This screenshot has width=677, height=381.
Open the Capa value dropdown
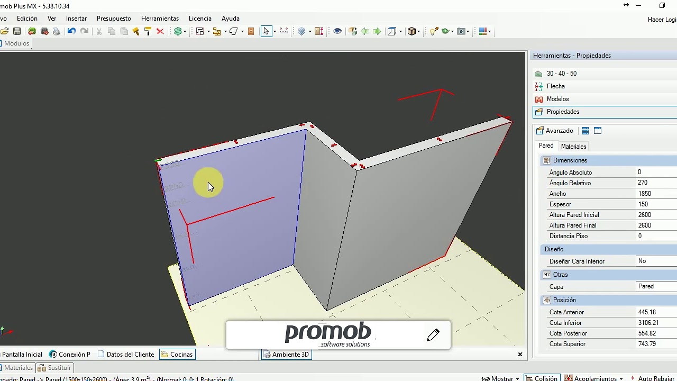pyautogui.click(x=656, y=286)
